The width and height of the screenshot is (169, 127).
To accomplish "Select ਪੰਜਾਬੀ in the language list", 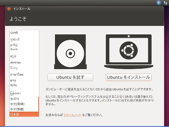I will coord(24,33).
